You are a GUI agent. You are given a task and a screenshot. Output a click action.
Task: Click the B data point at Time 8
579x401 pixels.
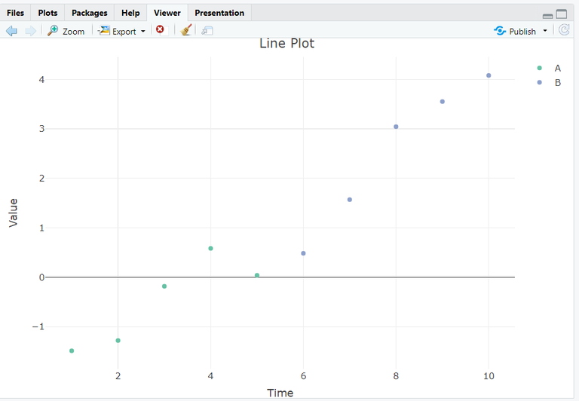pyautogui.click(x=396, y=127)
